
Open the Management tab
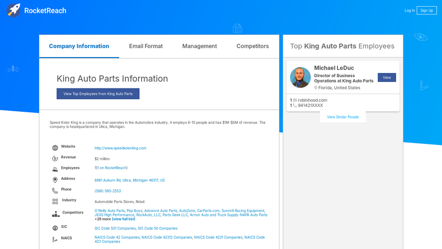199,46
